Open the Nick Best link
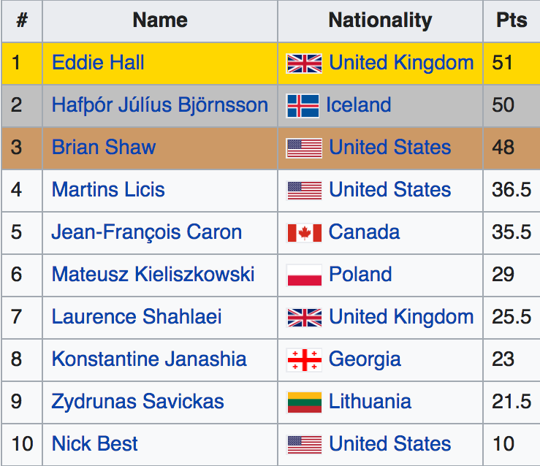Screen dimensions: 540x466 (x=95, y=444)
